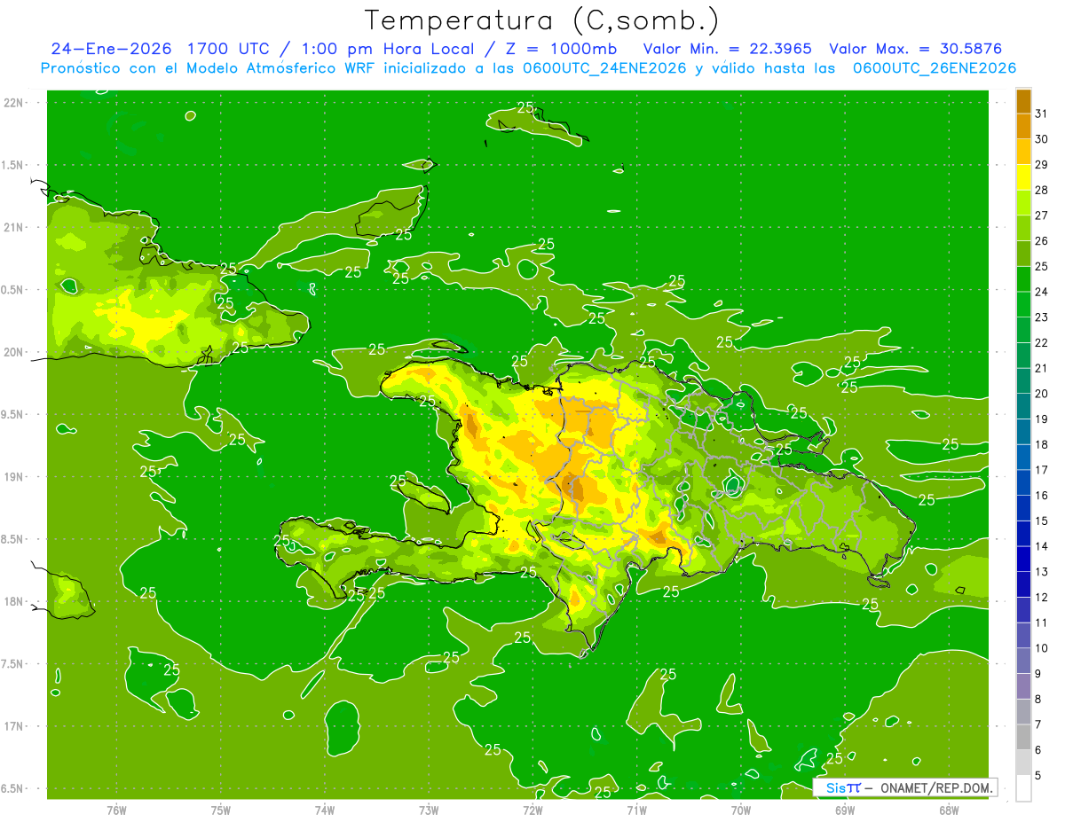Click the "20N" latitude axis label
Screen dimensions: 1065x822
(x=14, y=352)
